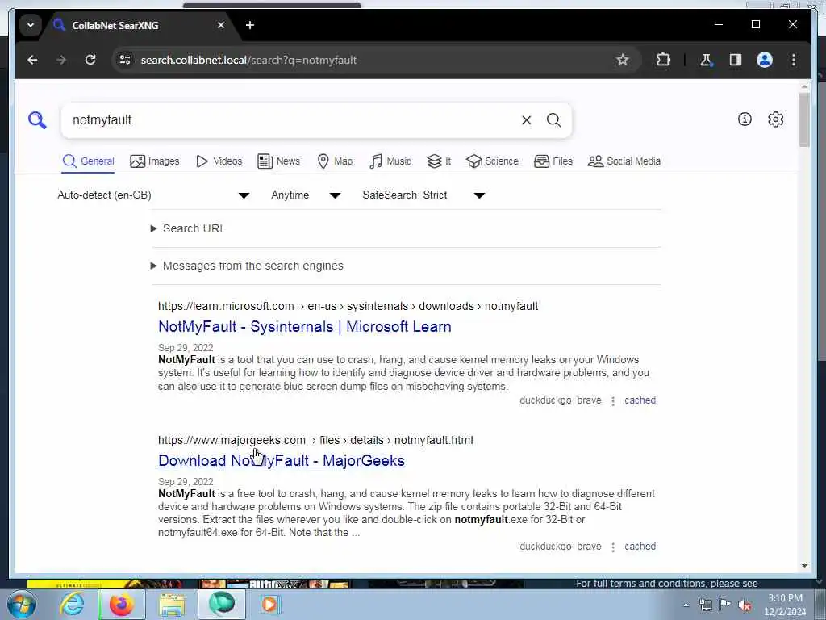Go back with browser back arrow
Screen dimensions: 826x620
pyautogui.click(x=32, y=60)
